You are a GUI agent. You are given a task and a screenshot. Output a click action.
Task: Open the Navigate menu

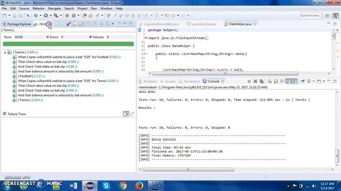[x=54, y=8]
